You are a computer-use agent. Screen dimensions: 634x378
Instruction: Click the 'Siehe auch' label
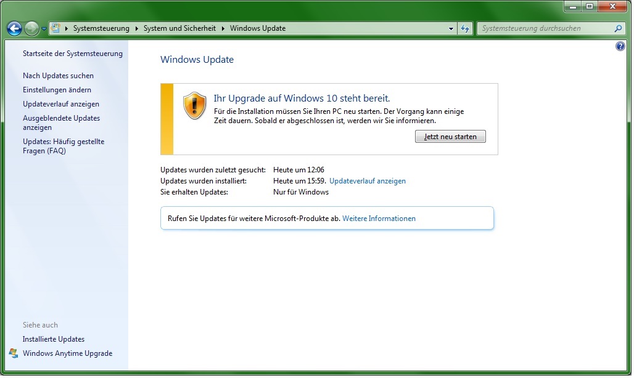[x=41, y=326]
